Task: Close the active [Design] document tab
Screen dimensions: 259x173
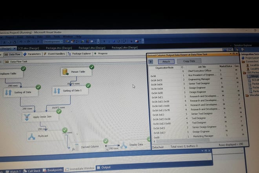Action: pos(15,49)
